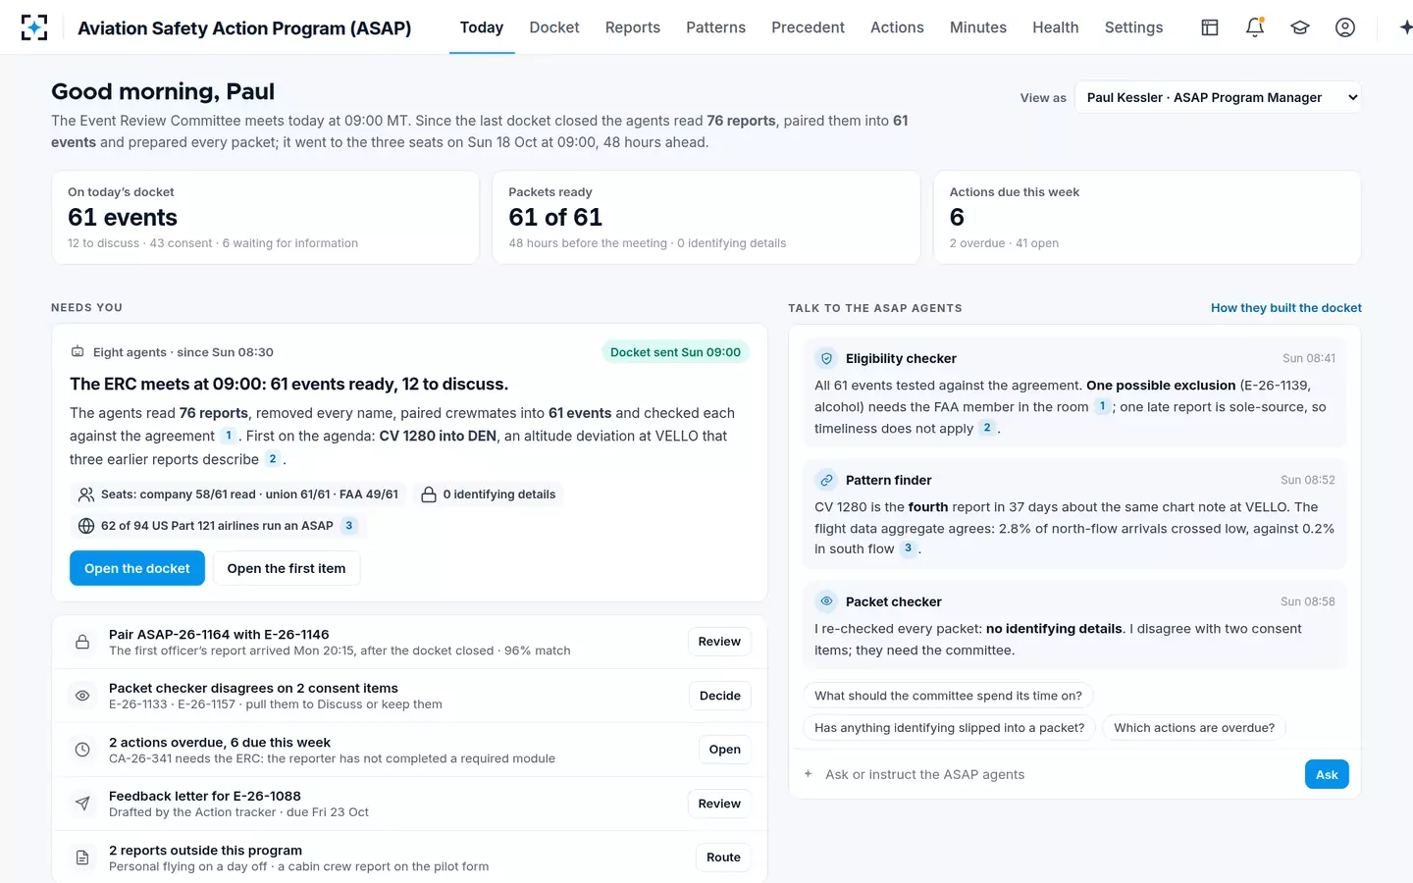Click the sparkle assistant icon in header
Viewport: 1413px width, 883px height.
click(x=1405, y=27)
